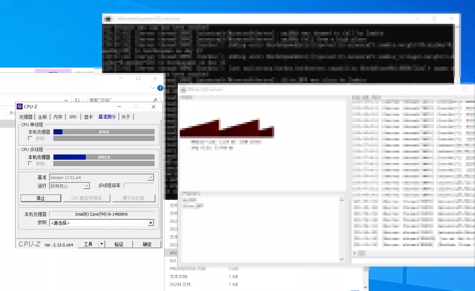The height and width of the screenshot is (291, 475).
Task: Enable single-thread 参照 reference checkbox
Action: click(x=30, y=138)
